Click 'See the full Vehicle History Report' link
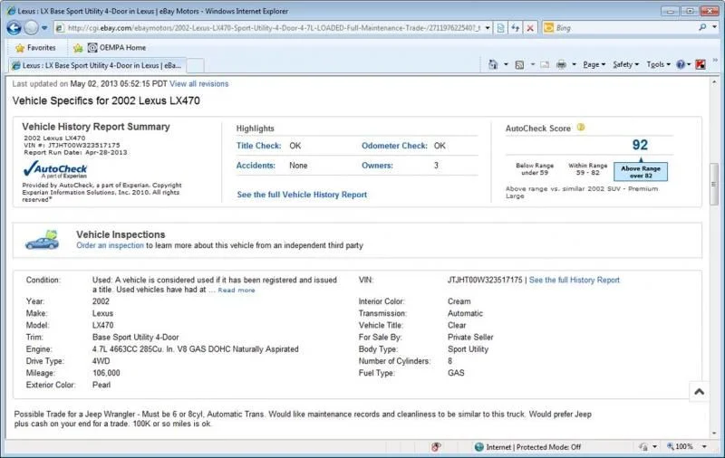 point(302,195)
